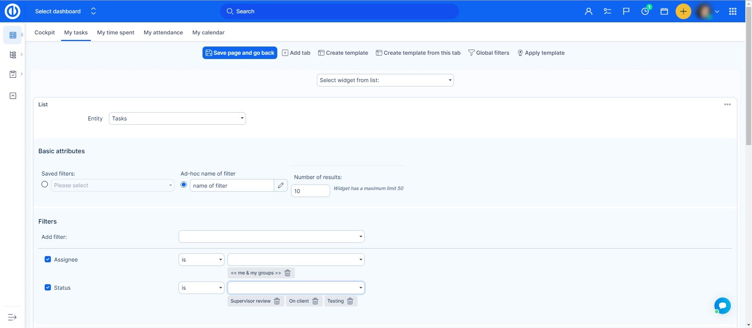Select the Saved filters radio button
Screen dimensions: 752x328
(x=45, y=185)
